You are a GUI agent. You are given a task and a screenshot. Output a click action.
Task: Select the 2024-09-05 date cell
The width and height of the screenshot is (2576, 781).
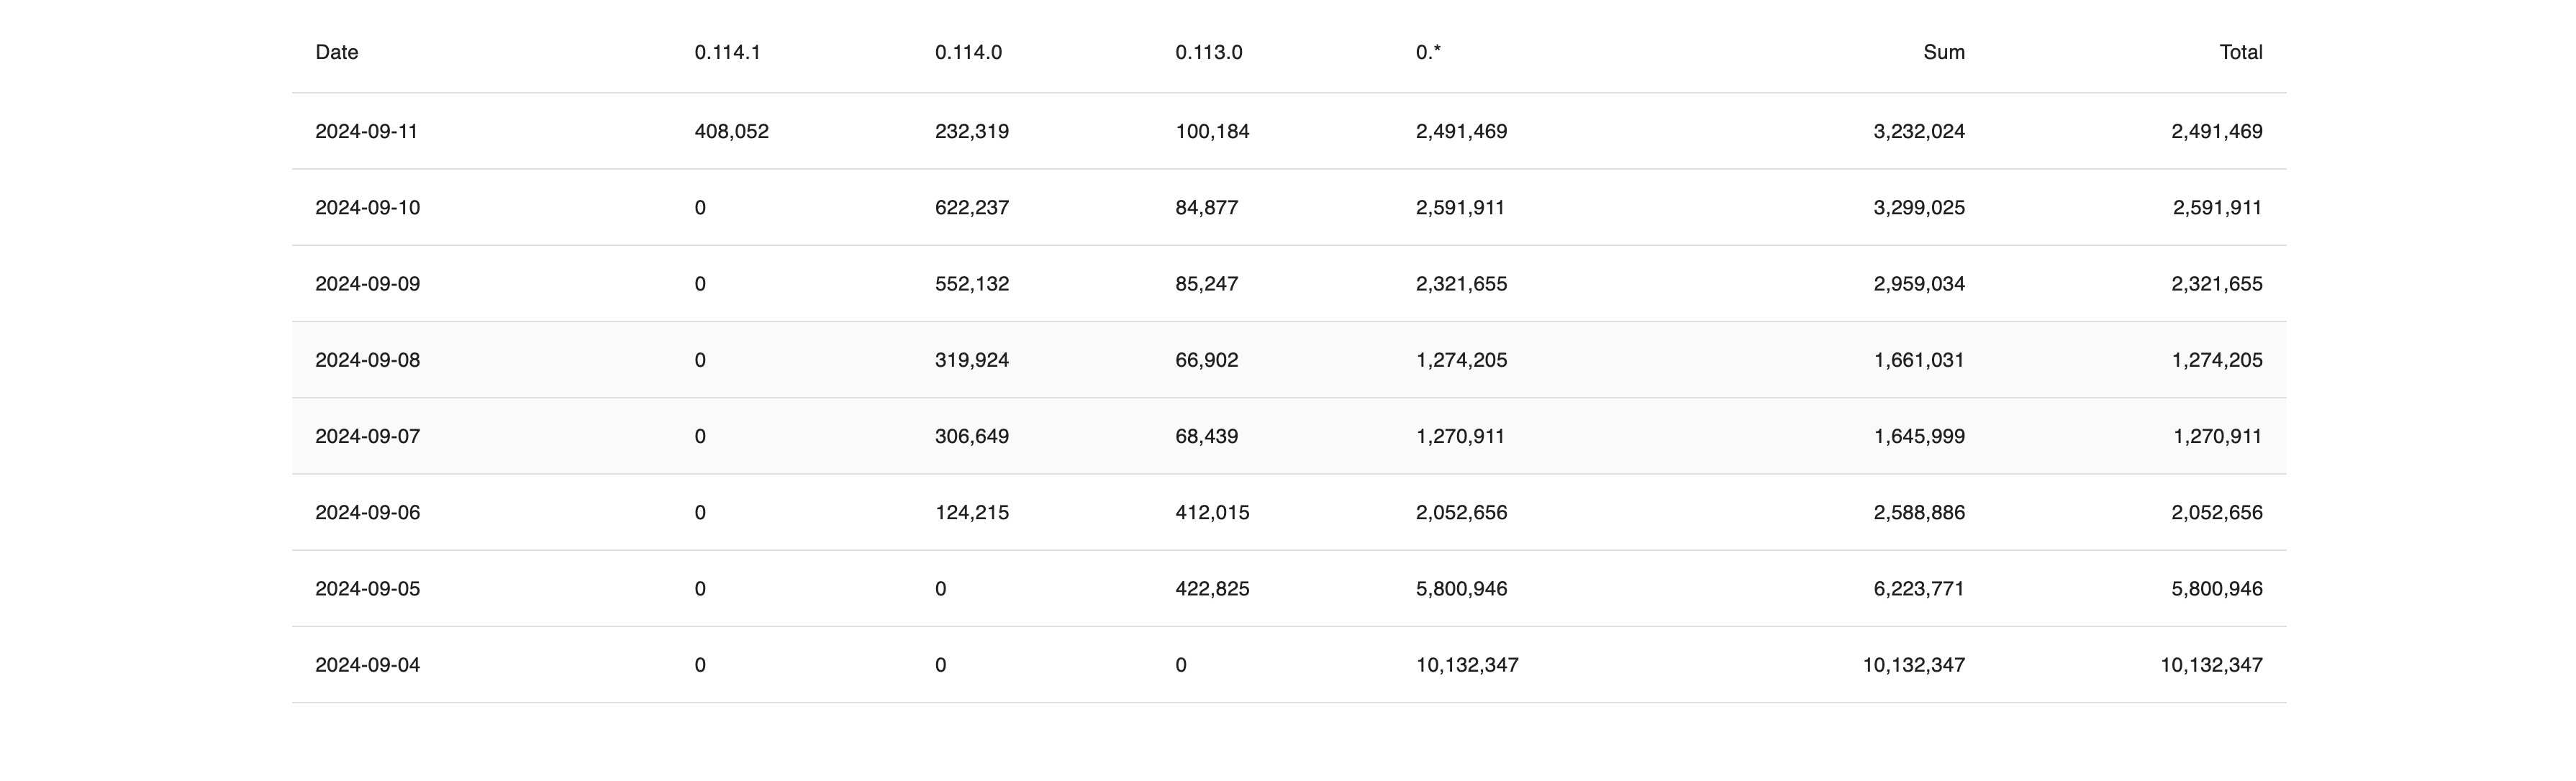(367, 589)
